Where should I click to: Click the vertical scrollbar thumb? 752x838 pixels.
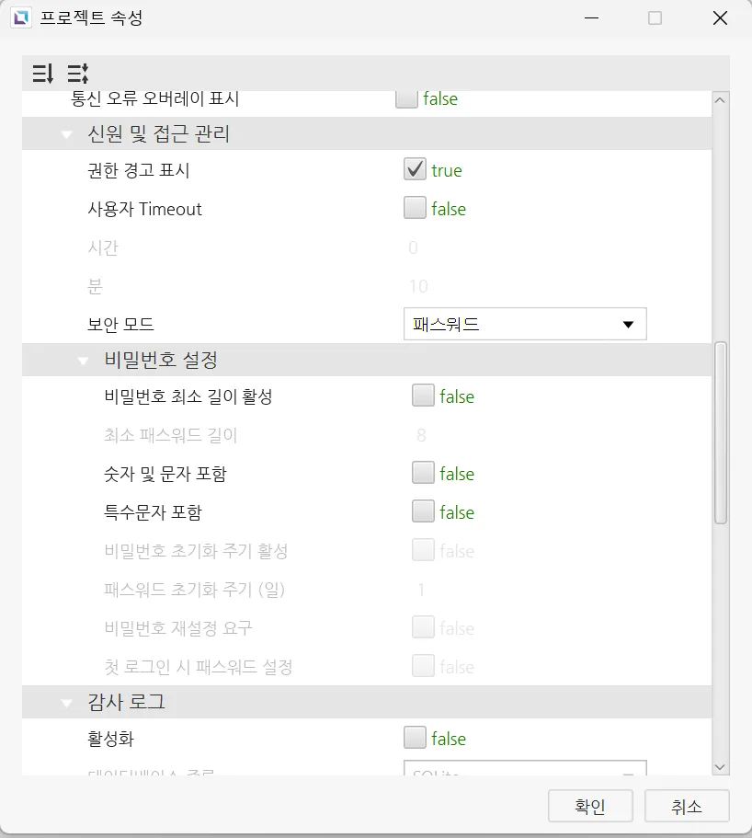click(x=721, y=432)
